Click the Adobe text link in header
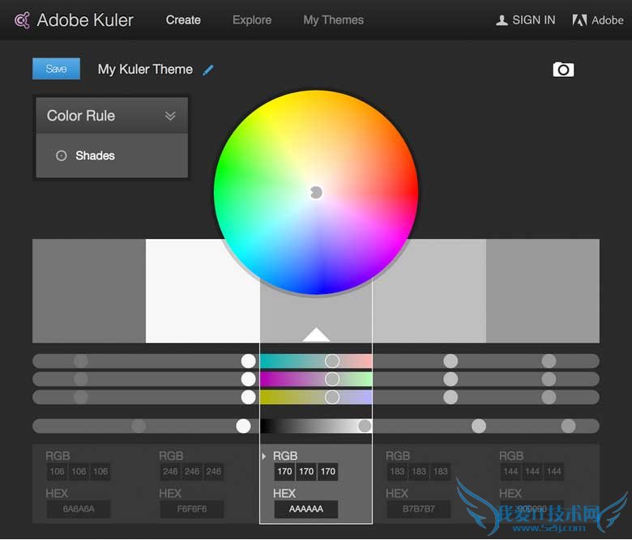The image size is (632, 540). click(x=608, y=20)
